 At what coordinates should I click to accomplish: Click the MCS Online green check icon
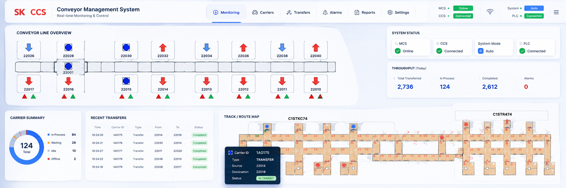[398, 51]
